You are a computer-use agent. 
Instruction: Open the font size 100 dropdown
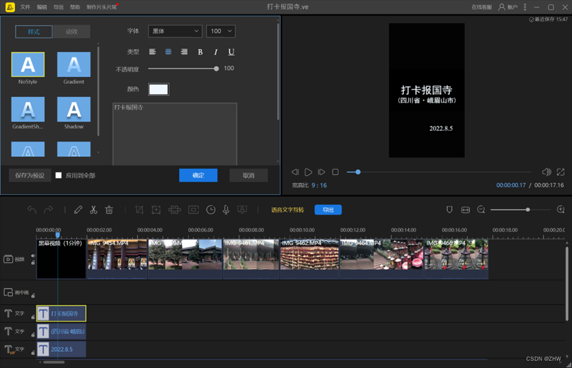click(x=221, y=31)
